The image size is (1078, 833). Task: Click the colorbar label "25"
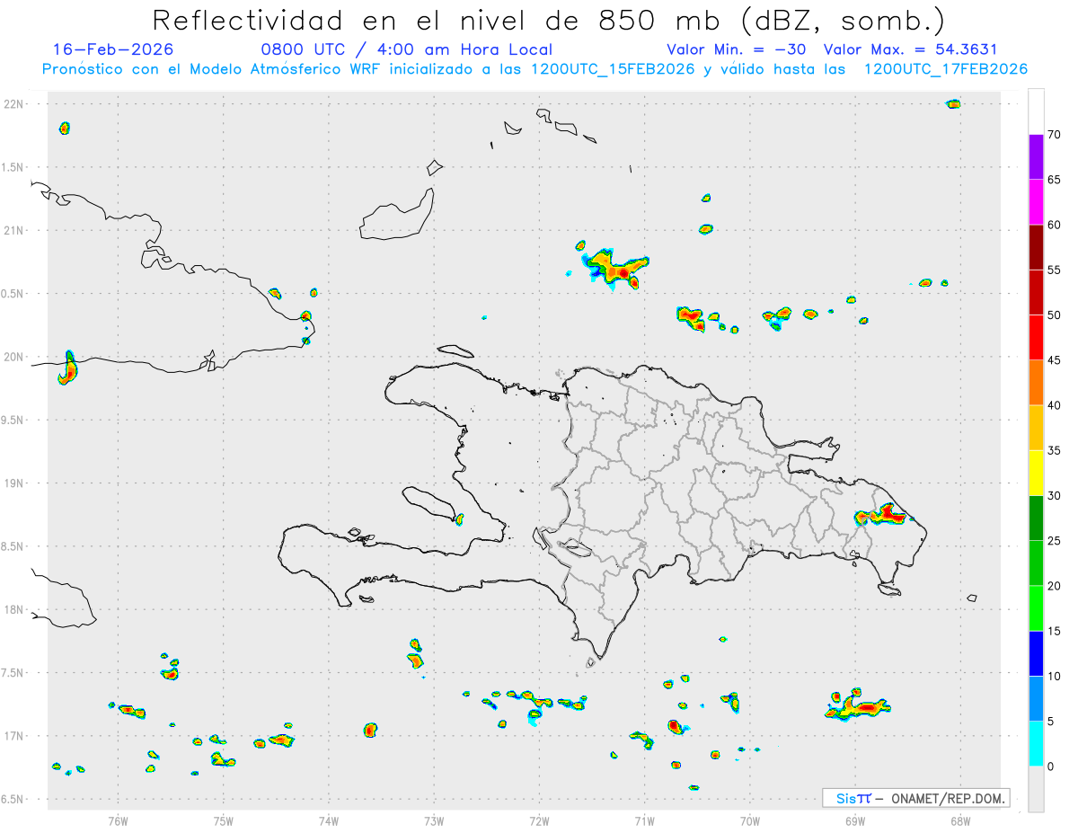[x=1054, y=541]
